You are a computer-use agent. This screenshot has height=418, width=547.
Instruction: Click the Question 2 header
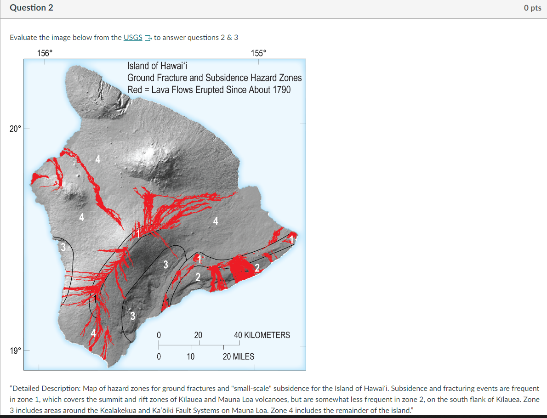pos(31,7)
